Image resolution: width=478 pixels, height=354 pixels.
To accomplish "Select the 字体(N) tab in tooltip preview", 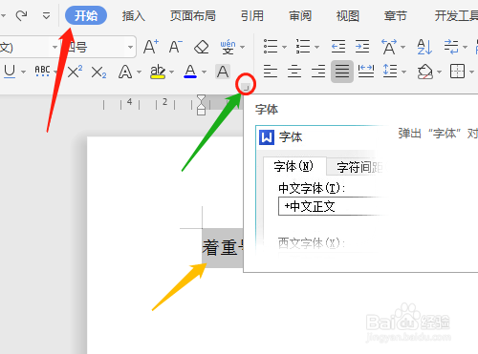I will [x=293, y=166].
